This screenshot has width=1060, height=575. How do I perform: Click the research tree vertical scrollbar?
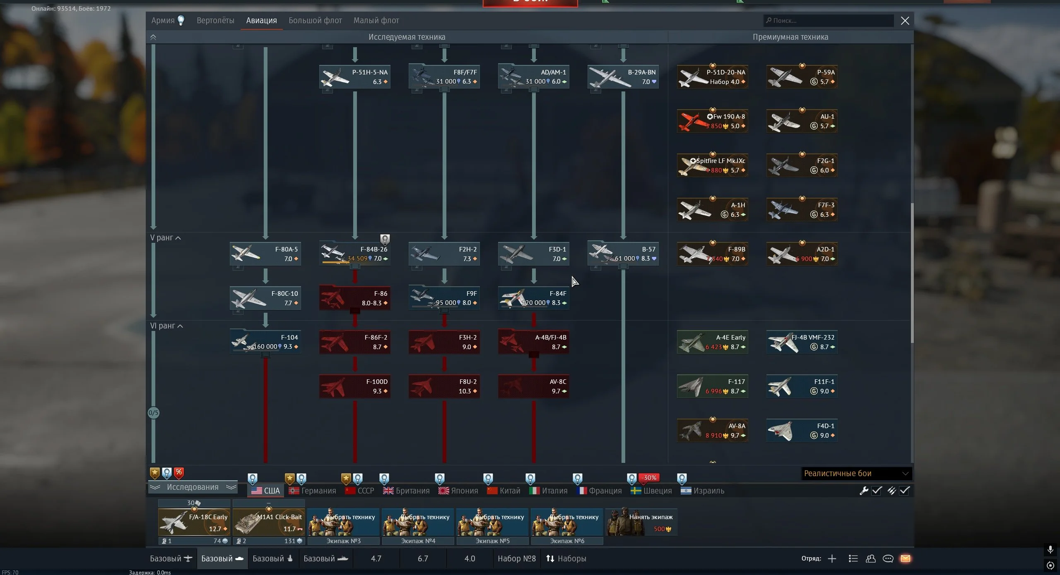point(912,272)
